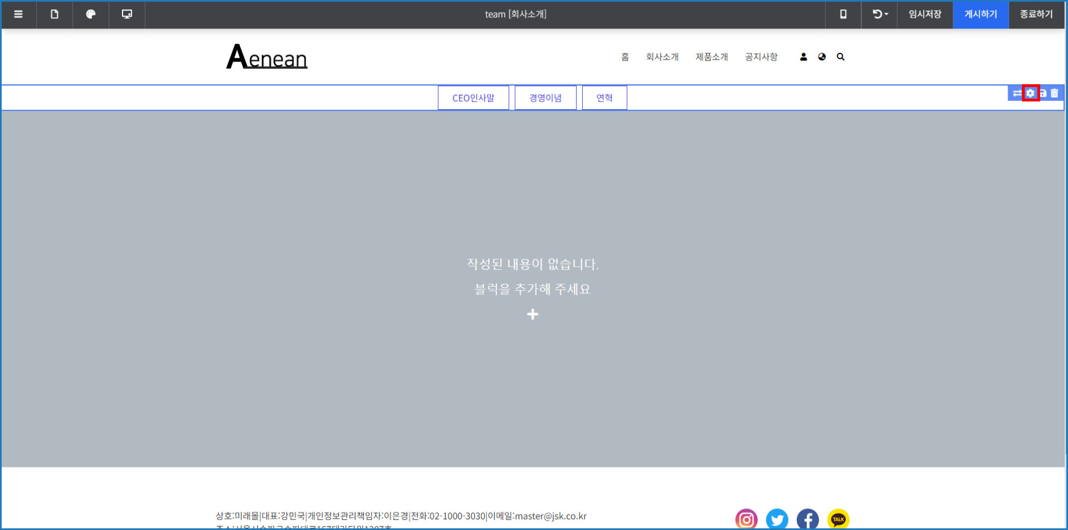Viewport: 1068px width, 530px height.
Task: Click the desktop monitor preview icon
Action: pyautogui.click(x=127, y=14)
